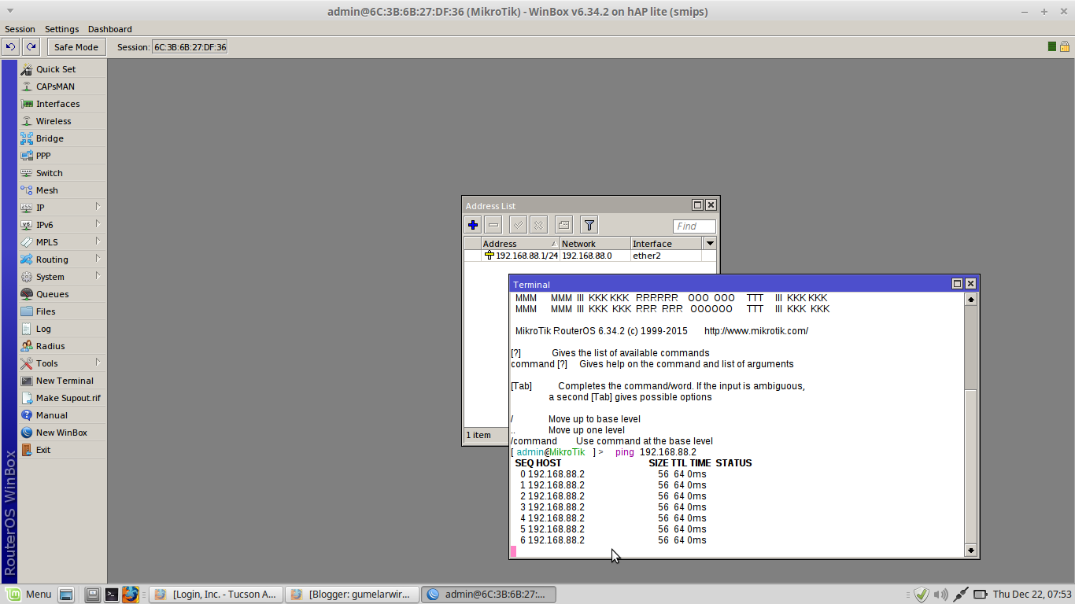Open Queues from the sidebar
The width and height of the screenshot is (1075, 604).
click(62, 294)
